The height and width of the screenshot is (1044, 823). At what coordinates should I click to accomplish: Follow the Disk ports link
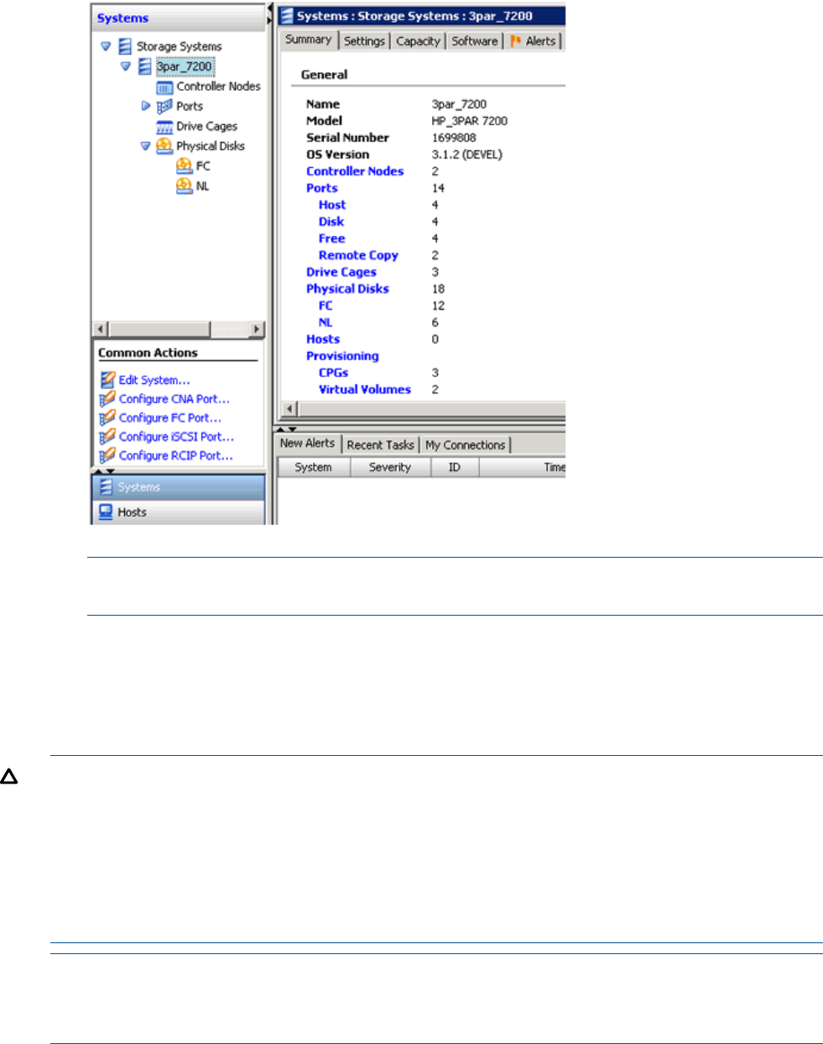coord(331,222)
